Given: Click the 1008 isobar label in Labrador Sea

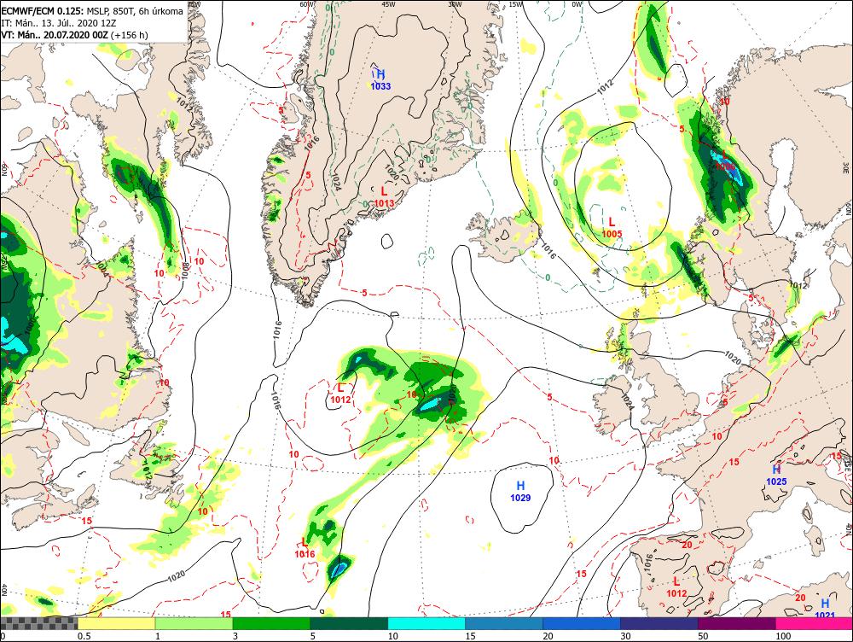Looking at the screenshot, I should point(185,270).
